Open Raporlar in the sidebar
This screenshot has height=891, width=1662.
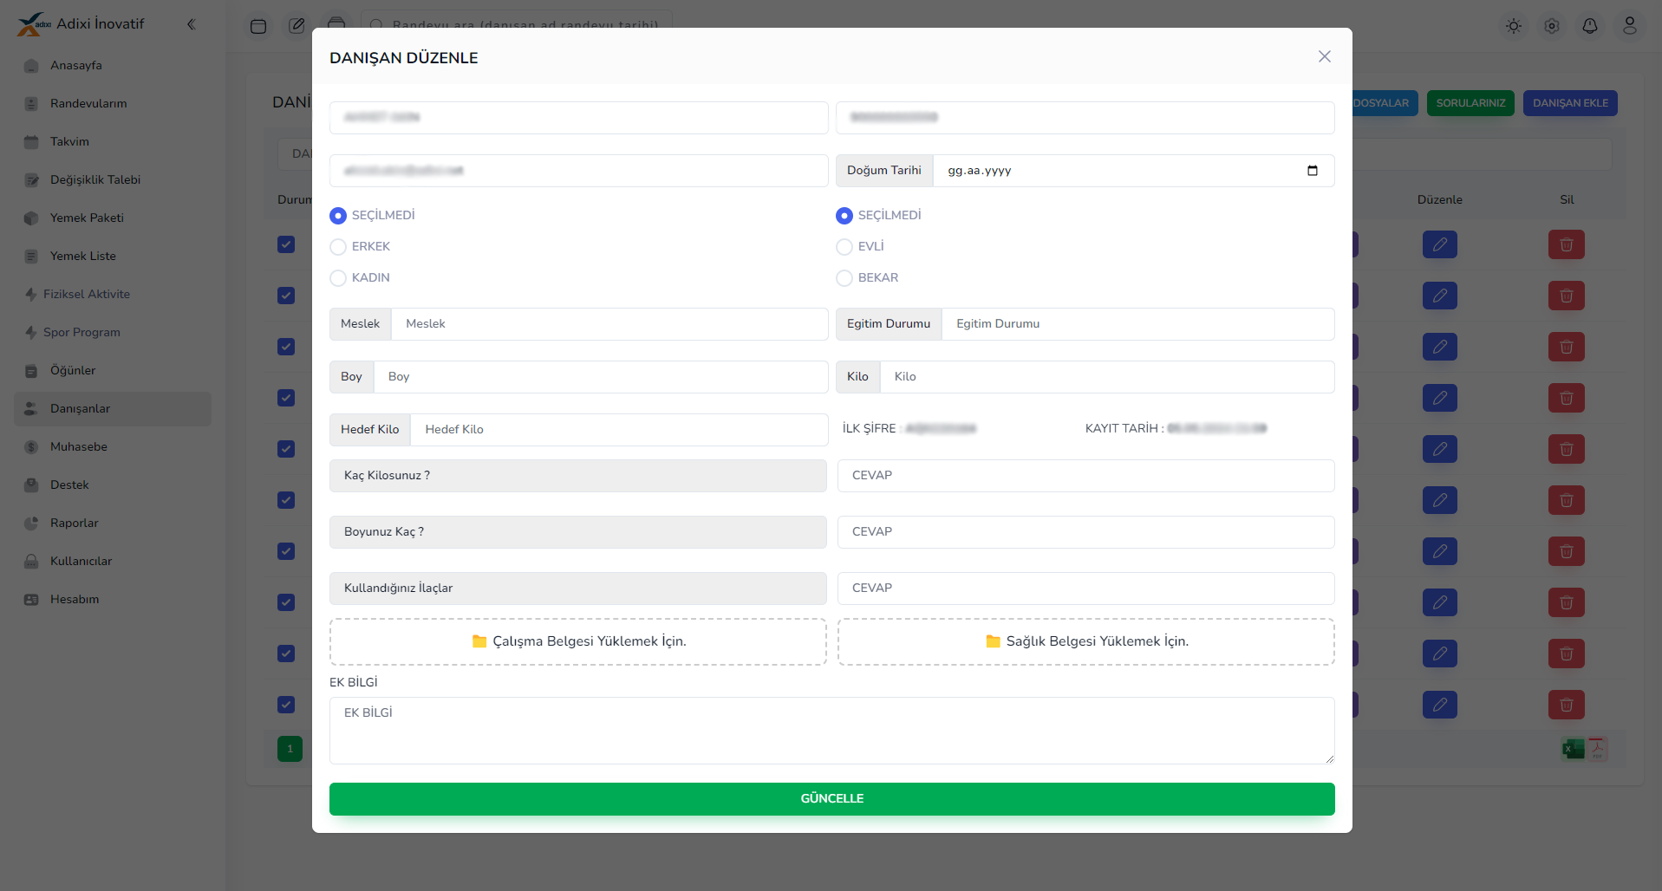click(x=113, y=524)
